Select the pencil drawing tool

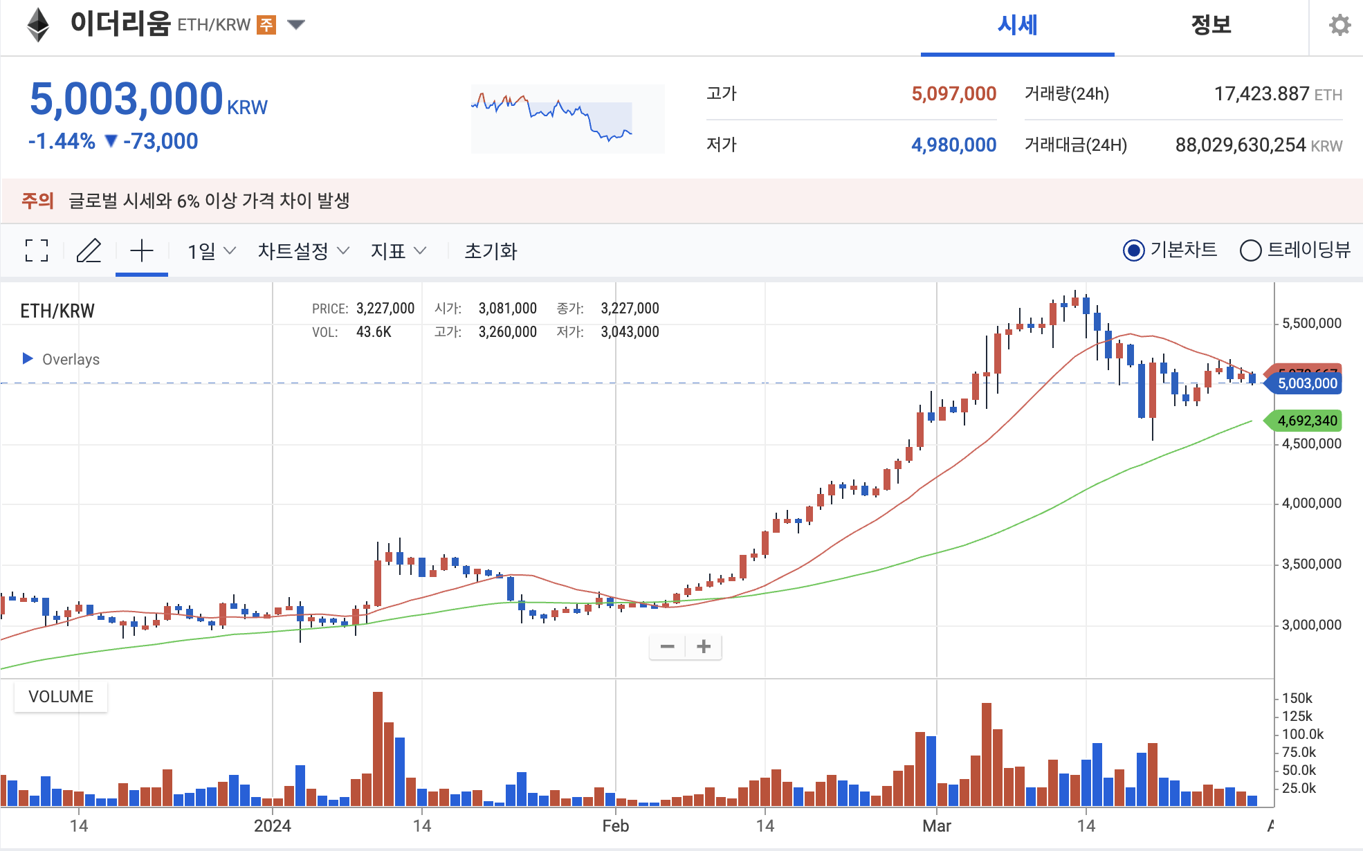(x=89, y=250)
